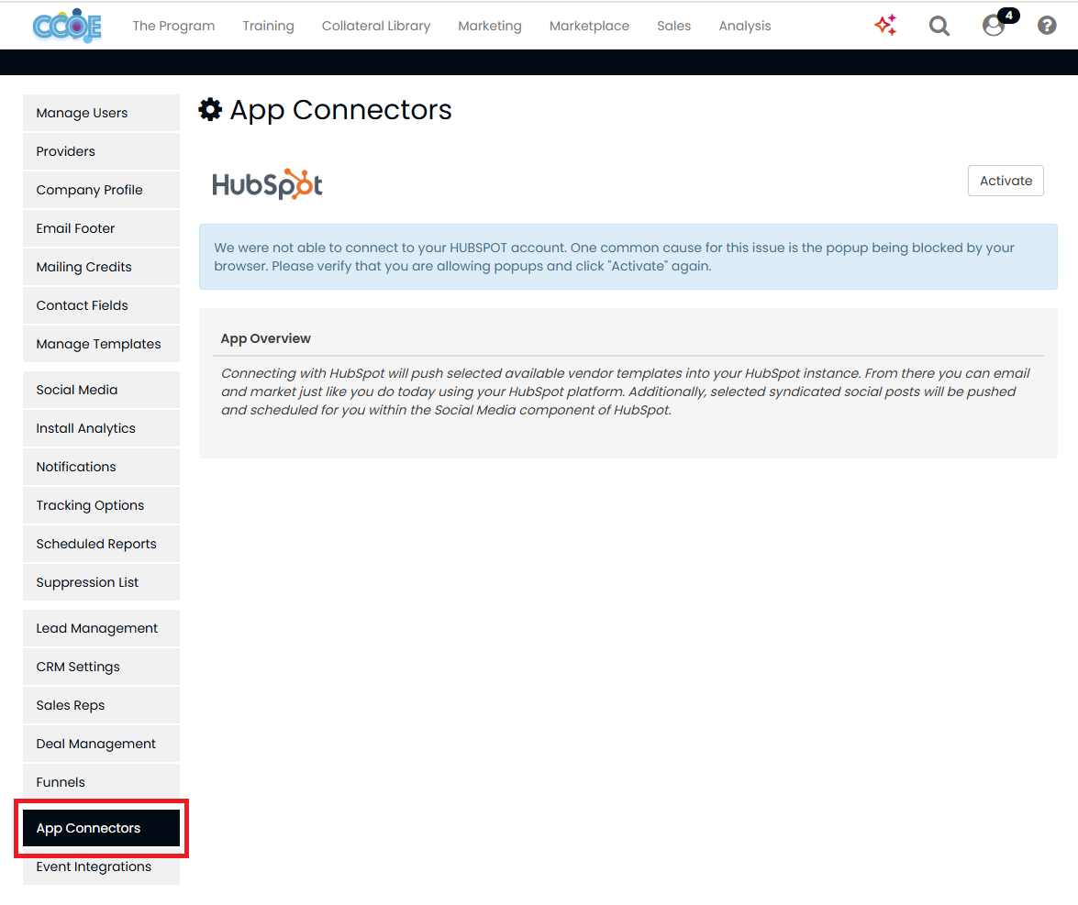
Task: Open the Training menu
Action: (x=268, y=26)
